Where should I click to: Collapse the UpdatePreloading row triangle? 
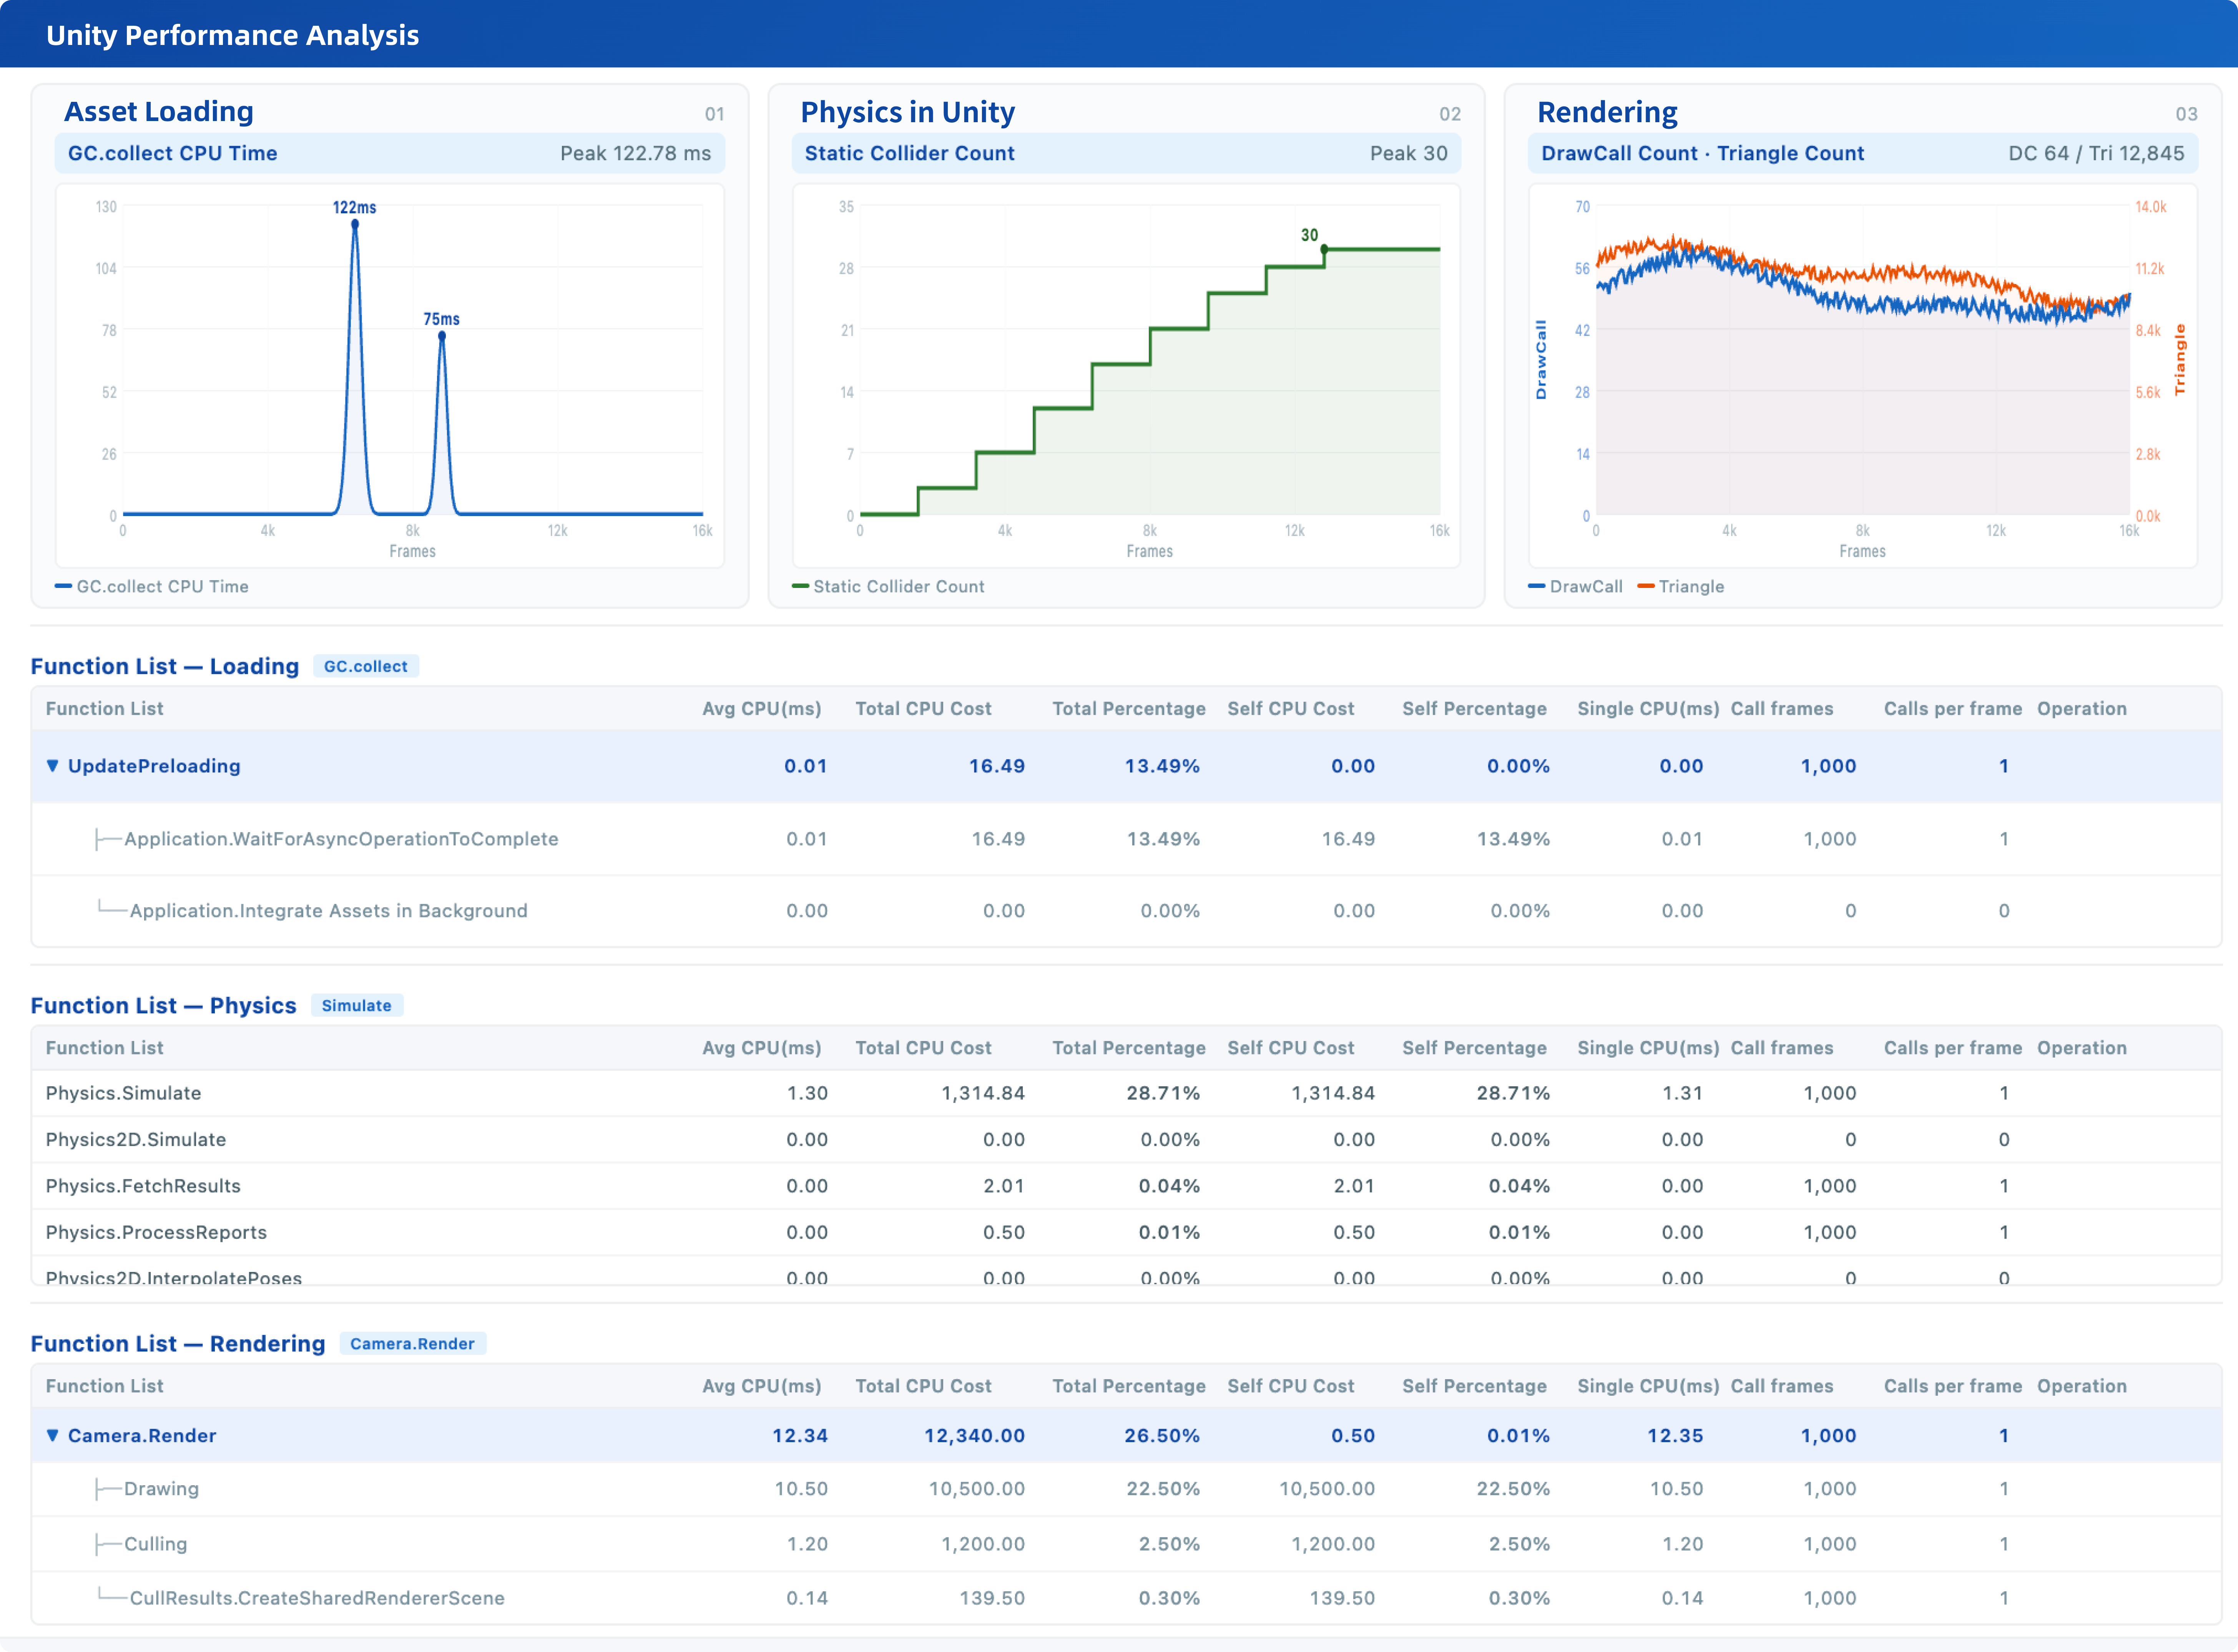click(x=53, y=766)
